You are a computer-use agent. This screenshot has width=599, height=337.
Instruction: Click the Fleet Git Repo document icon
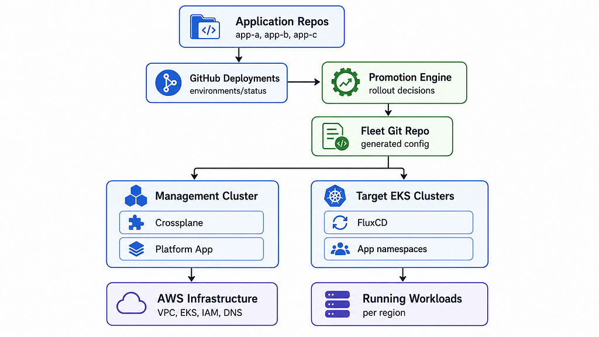tap(335, 136)
